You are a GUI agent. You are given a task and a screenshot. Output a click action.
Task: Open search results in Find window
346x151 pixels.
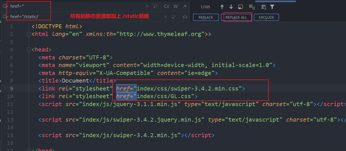coord(240,7)
